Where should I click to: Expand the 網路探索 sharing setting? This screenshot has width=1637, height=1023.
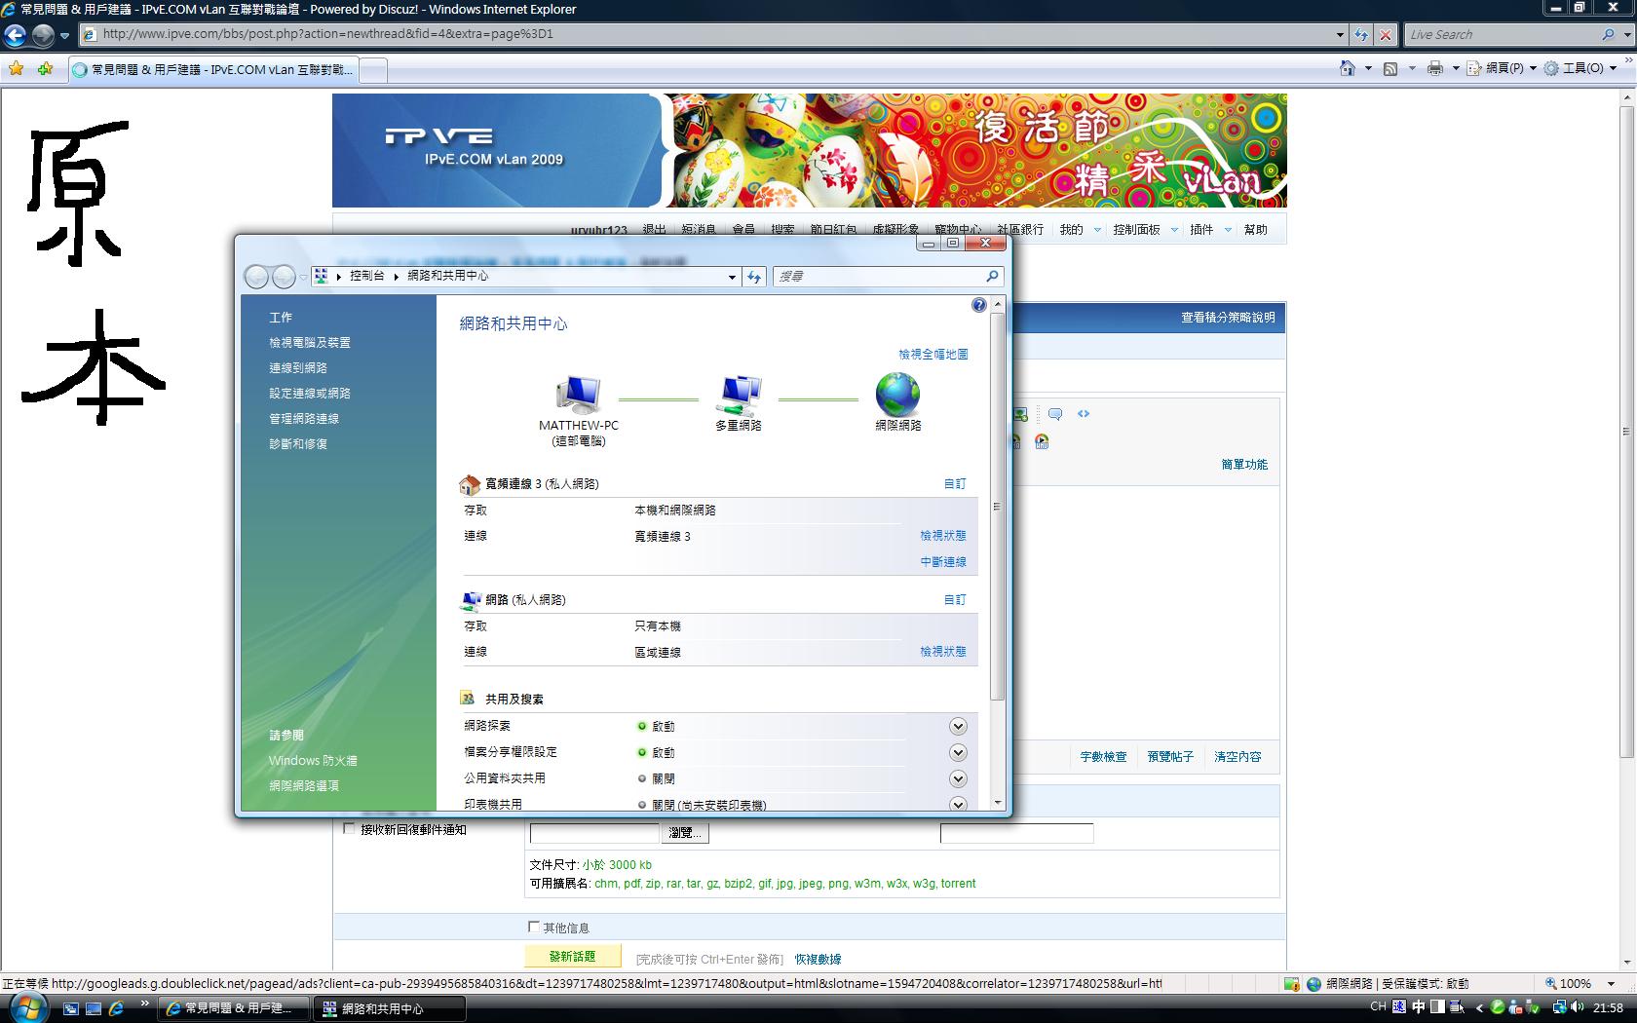958,726
